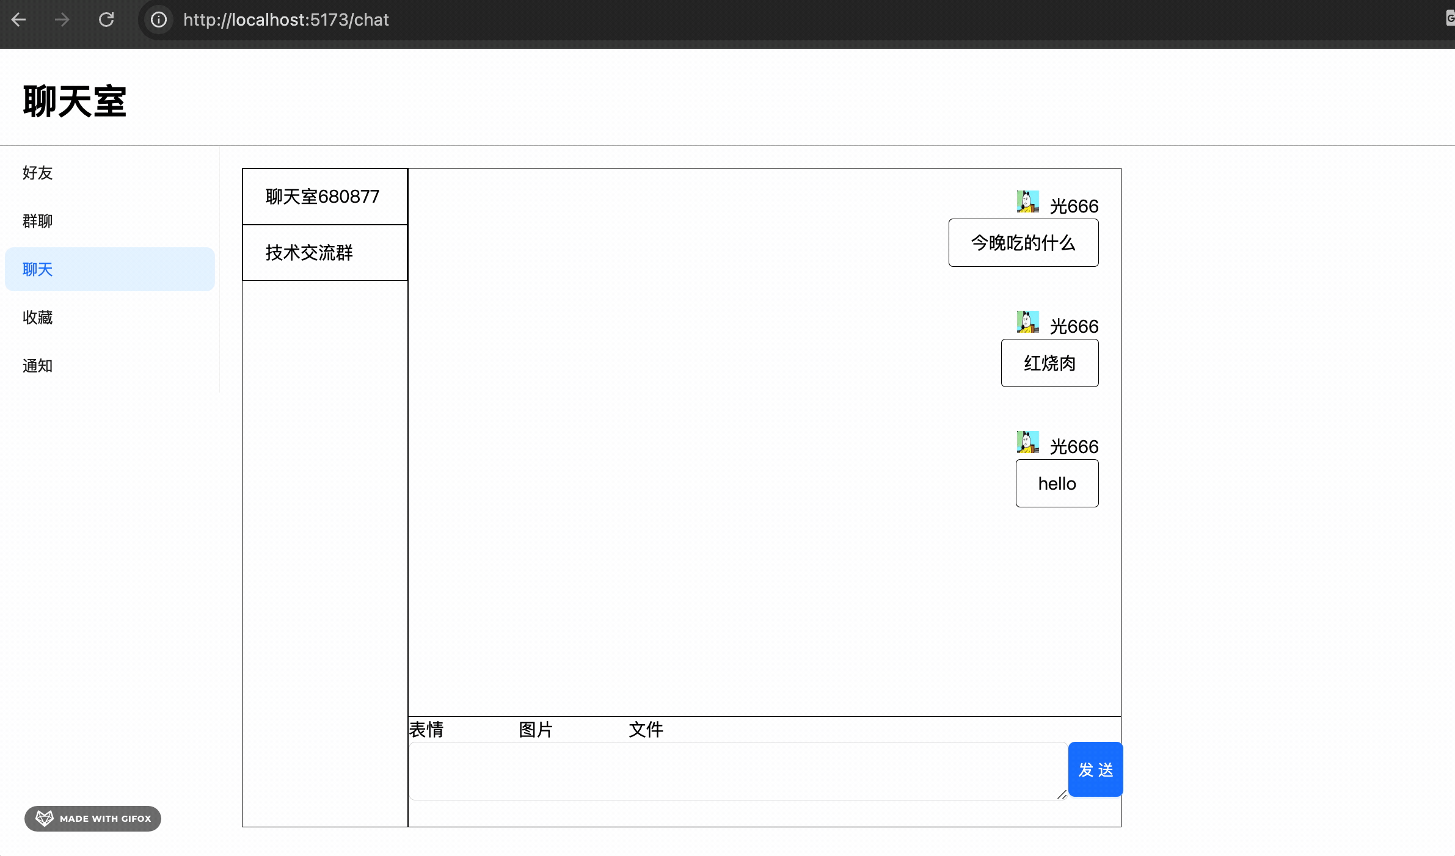The width and height of the screenshot is (1455, 856).
Task: Click avatar above 'hello' message
Action: (x=1027, y=442)
